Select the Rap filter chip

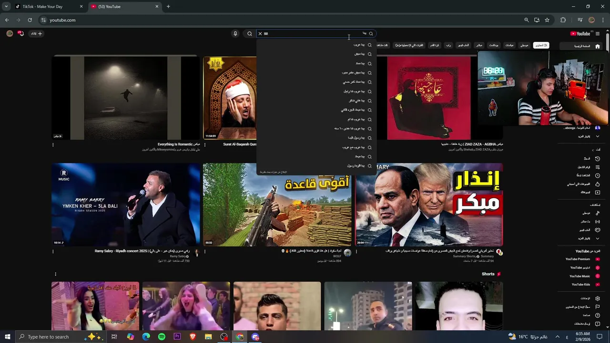point(448,45)
